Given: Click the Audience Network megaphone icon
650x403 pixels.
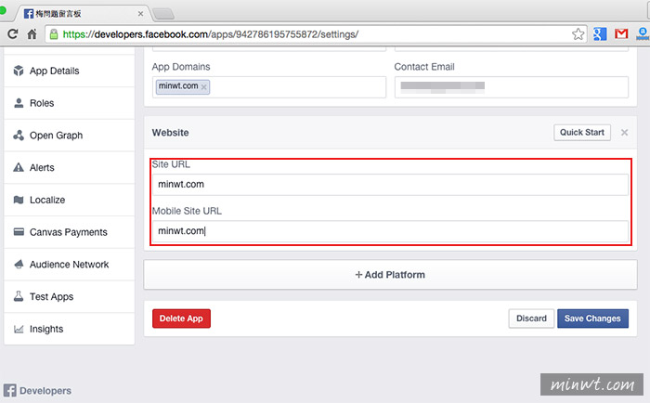Looking at the screenshot, I should (19, 264).
